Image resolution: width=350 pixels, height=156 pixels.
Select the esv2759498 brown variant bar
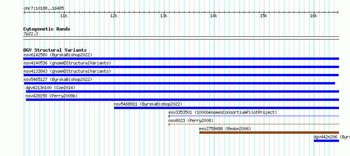[269, 133]
